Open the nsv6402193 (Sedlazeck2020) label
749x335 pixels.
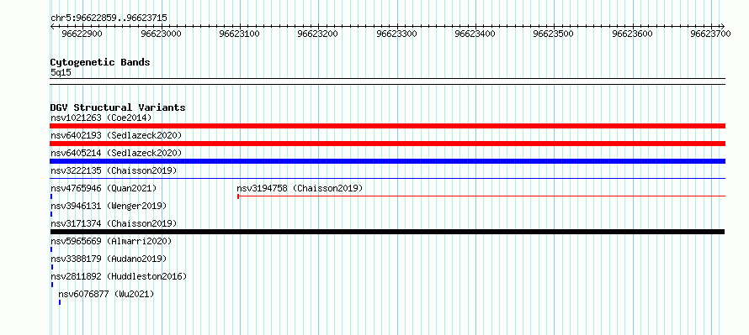click(x=116, y=135)
